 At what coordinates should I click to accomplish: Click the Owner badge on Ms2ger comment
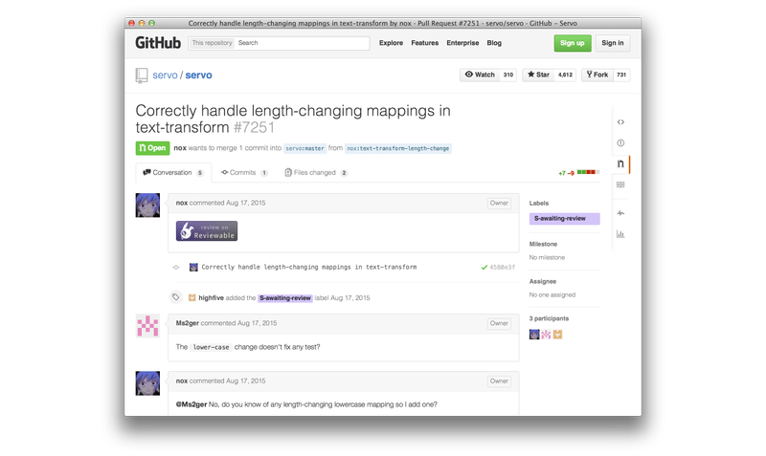[x=499, y=323]
